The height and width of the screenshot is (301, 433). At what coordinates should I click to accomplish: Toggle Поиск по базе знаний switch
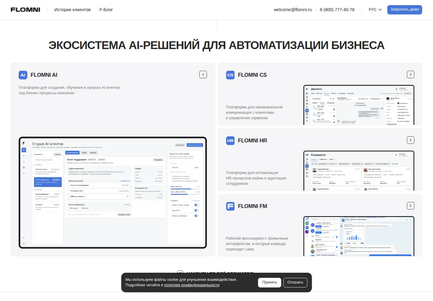(197, 205)
